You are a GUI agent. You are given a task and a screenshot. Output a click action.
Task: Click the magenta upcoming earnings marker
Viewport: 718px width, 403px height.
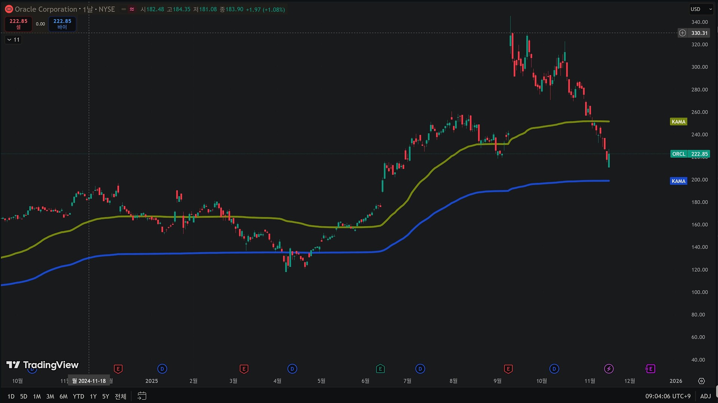(650, 369)
